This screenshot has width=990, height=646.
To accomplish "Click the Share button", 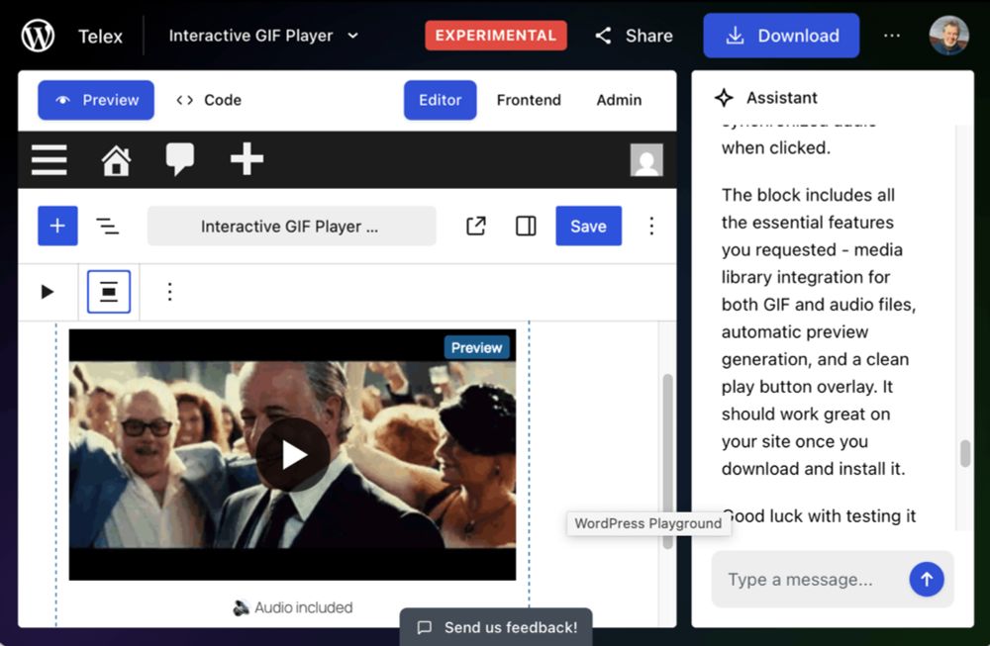I will 634,36.
